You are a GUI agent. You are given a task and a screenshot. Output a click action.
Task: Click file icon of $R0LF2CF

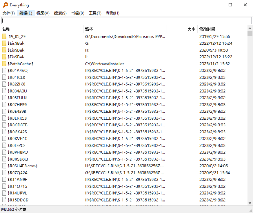[x=4, y=145]
